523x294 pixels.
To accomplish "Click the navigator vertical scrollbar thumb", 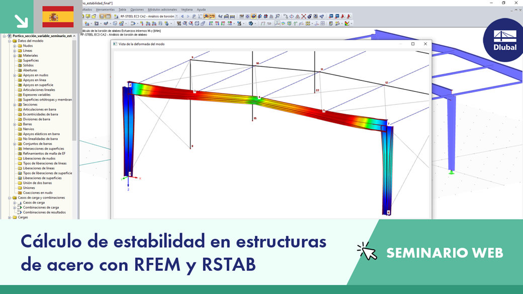I will click(74, 90).
